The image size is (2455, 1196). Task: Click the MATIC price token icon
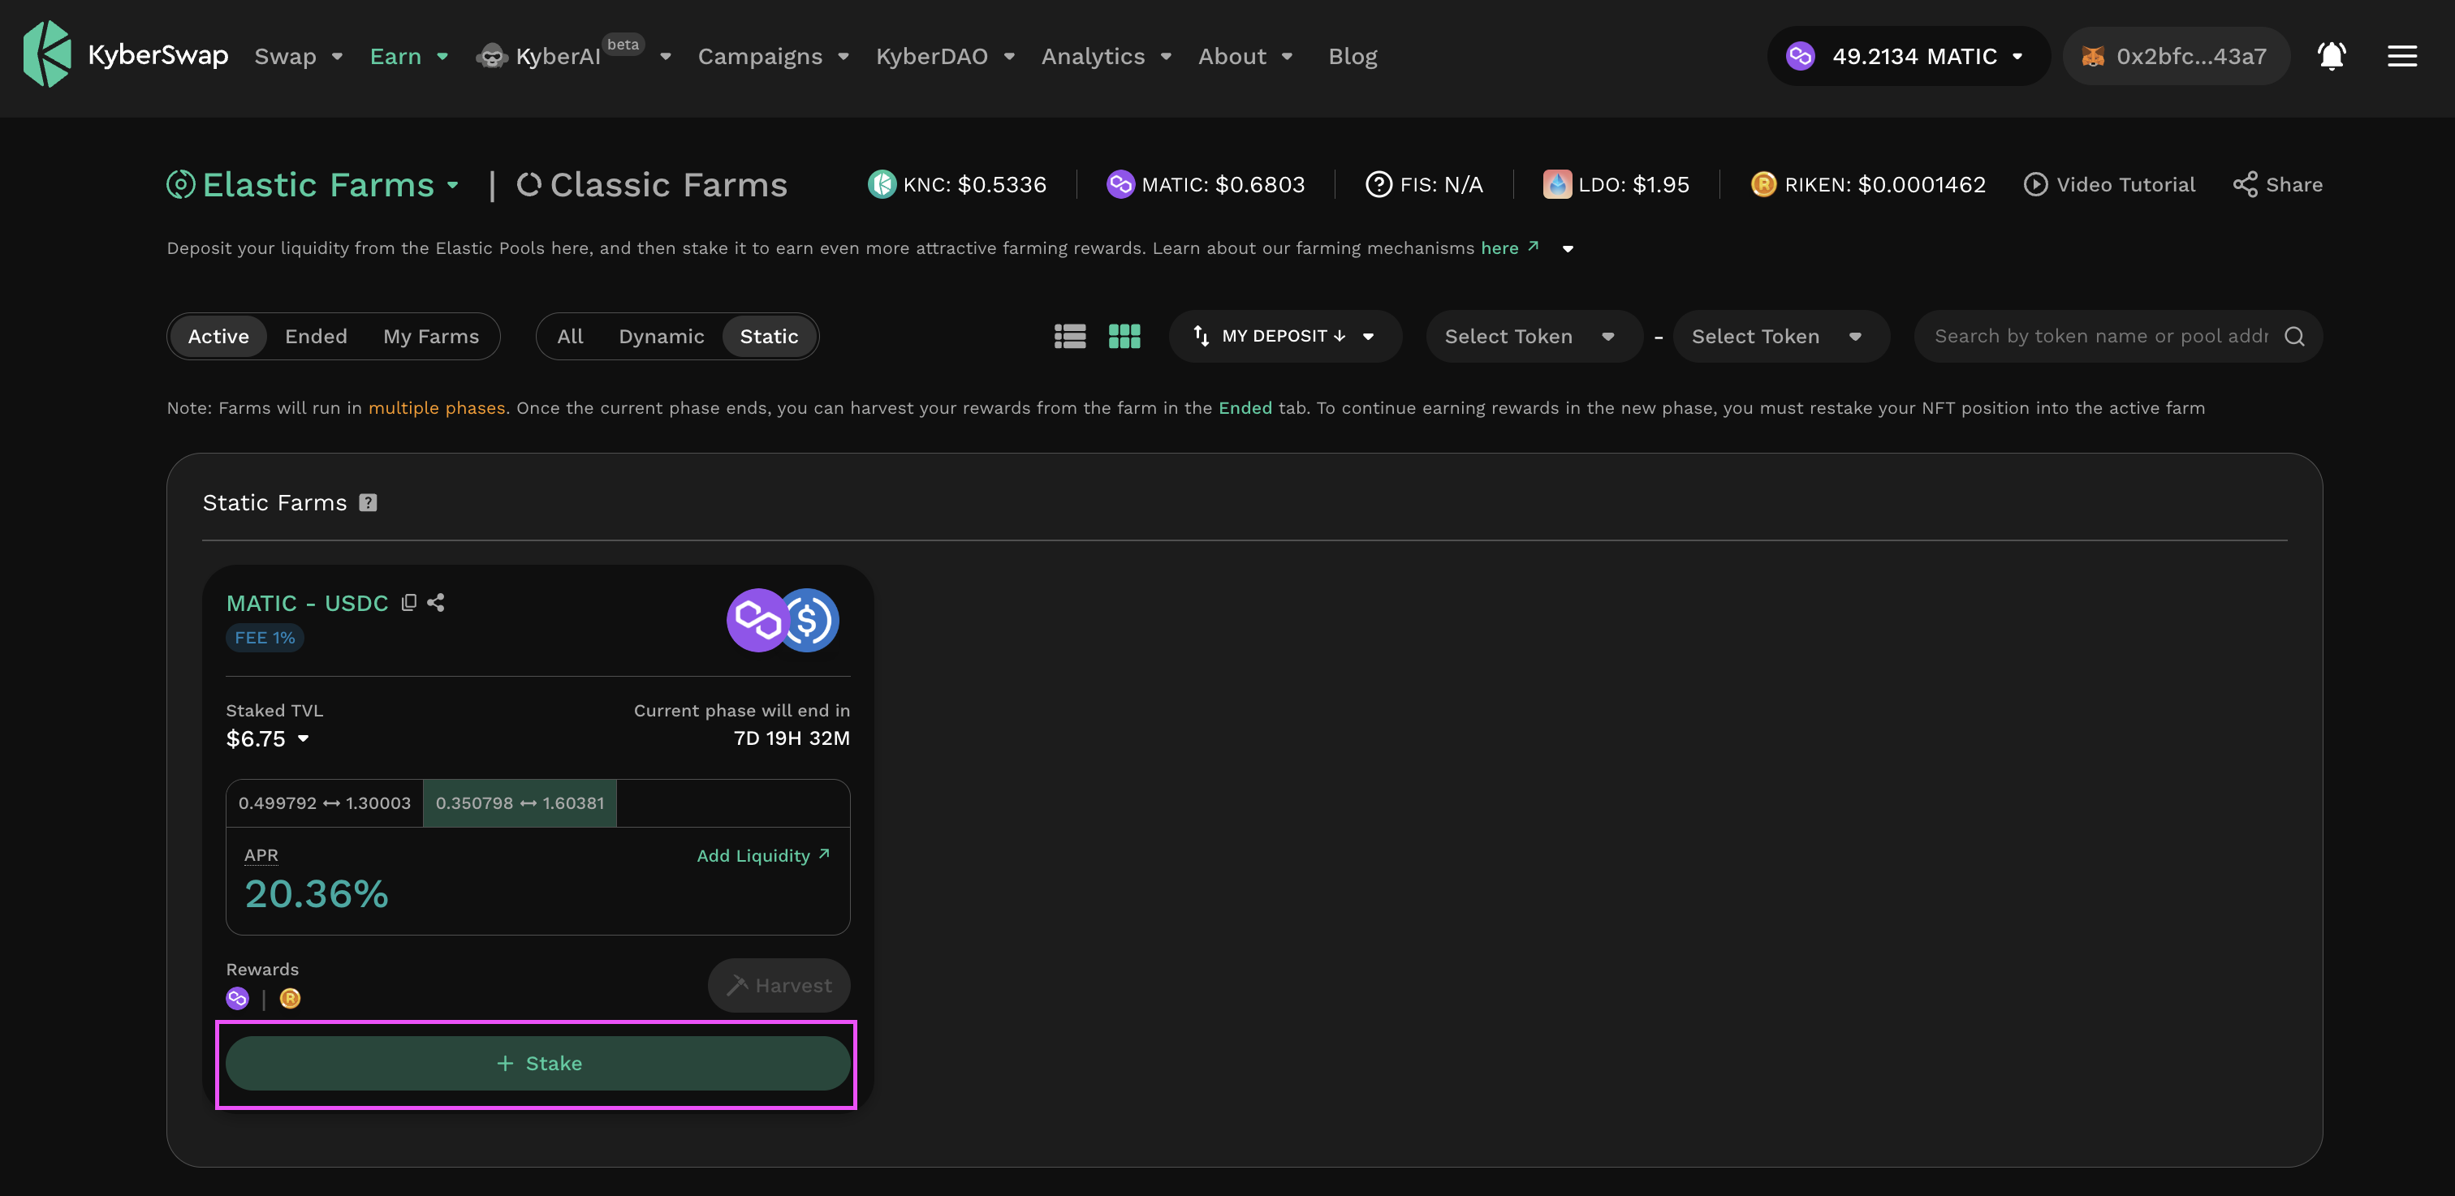1120,183
